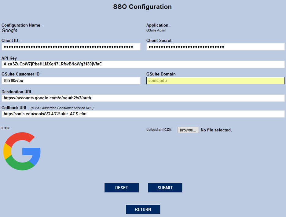Click the RETURN button

(x=143, y=209)
